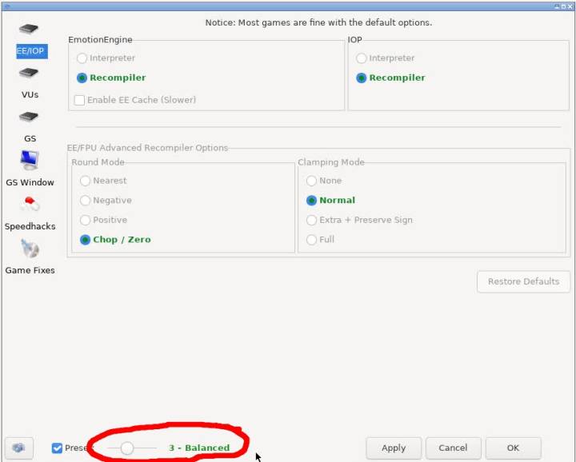Open the VUs chip icon
This screenshot has width=576, height=462.
click(x=29, y=73)
